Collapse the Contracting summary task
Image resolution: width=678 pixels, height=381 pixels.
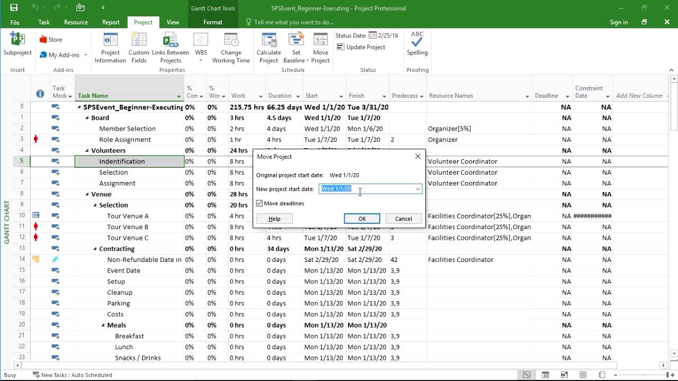click(x=95, y=249)
